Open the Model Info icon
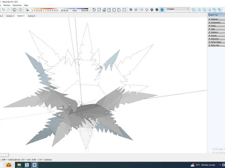Viewport: 225px width, 168px height. click(x=20, y=10)
